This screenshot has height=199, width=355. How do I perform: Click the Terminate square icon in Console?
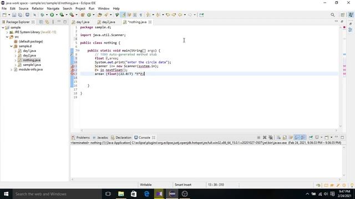258,138
